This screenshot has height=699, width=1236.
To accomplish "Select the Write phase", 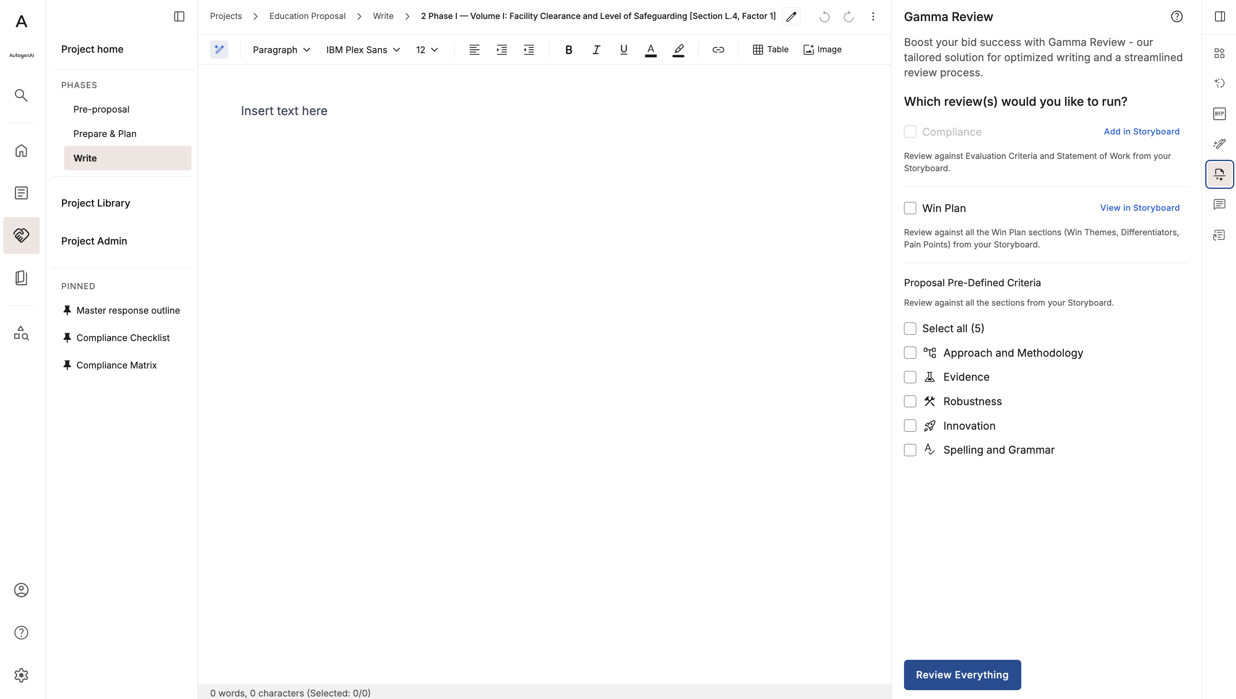I will 127,158.
